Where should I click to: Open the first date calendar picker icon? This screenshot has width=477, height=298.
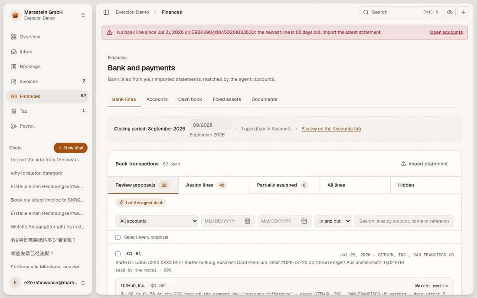click(247, 221)
